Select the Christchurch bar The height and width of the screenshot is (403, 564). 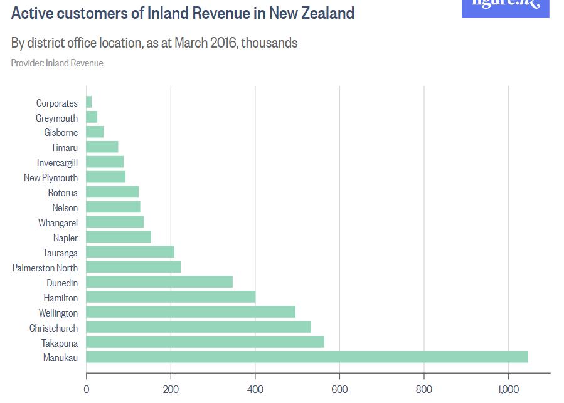(x=198, y=327)
